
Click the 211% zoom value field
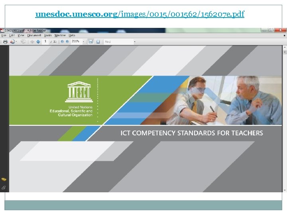tap(76, 41)
